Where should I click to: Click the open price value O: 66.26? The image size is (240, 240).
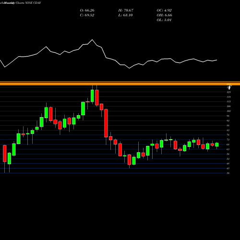(87, 11)
